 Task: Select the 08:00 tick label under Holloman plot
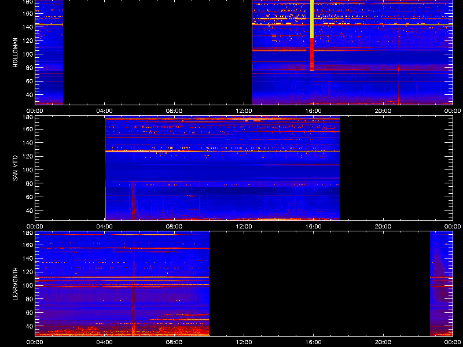point(174,111)
